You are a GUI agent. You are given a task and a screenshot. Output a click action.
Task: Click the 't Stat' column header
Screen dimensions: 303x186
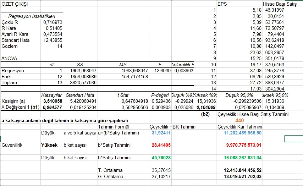point(123,95)
